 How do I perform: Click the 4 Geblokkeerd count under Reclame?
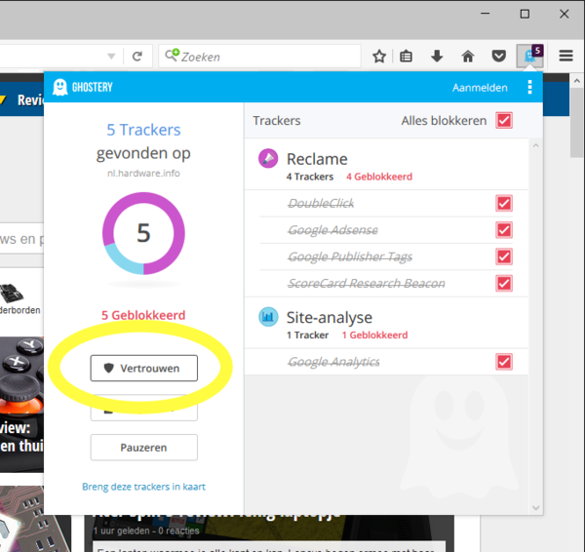pyautogui.click(x=379, y=177)
